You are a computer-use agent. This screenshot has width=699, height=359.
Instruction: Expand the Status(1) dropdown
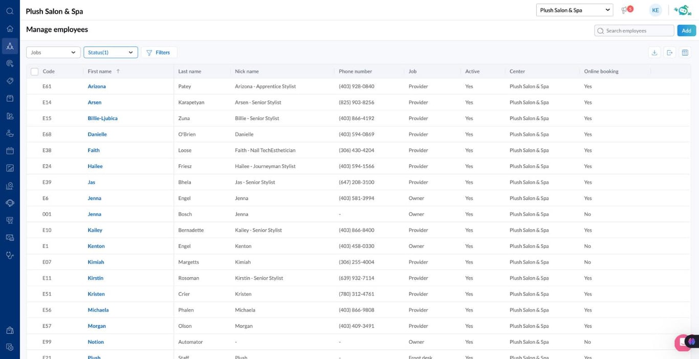[x=111, y=52]
